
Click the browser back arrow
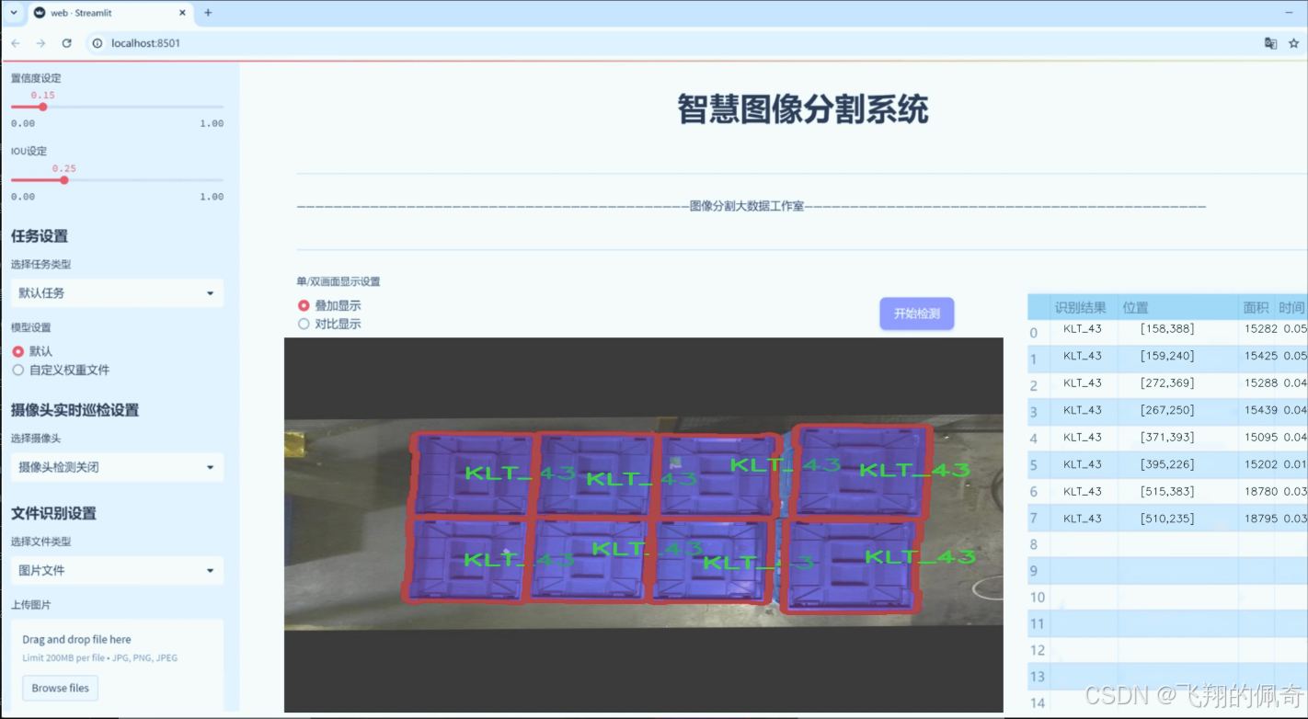click(x=16, y=43)
